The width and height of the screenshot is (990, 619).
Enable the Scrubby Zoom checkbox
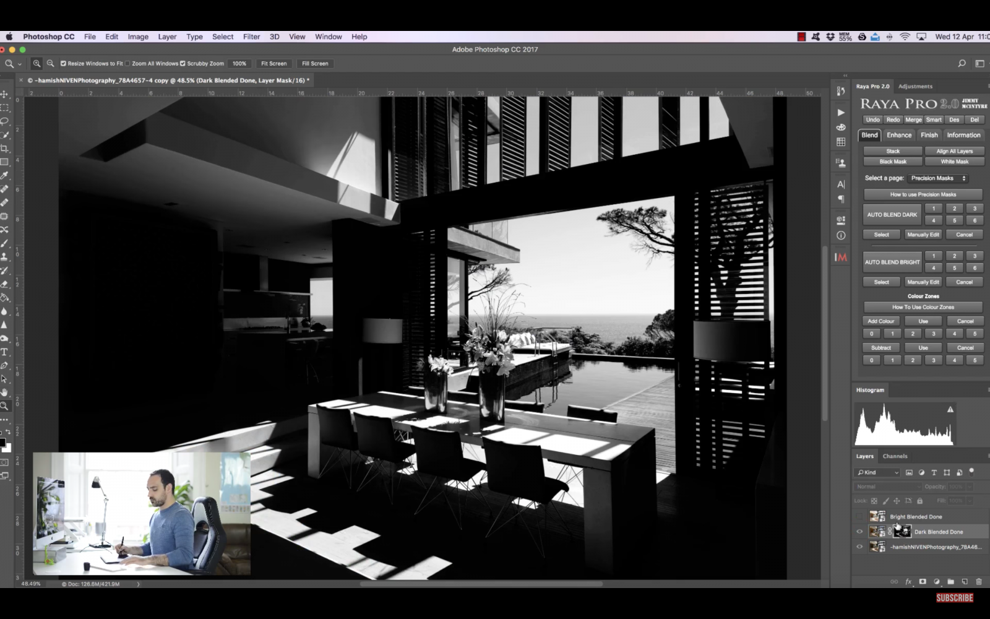(x=183, y=63)
